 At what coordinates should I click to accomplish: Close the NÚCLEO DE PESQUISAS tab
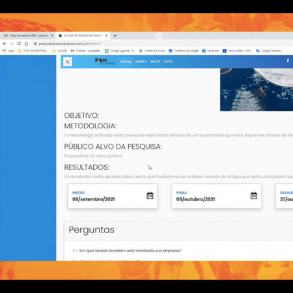pos(106,35)
